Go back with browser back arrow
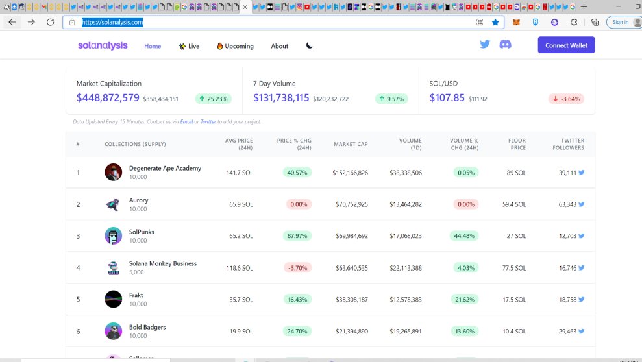 pyautogui.click(x=12, y=22)
